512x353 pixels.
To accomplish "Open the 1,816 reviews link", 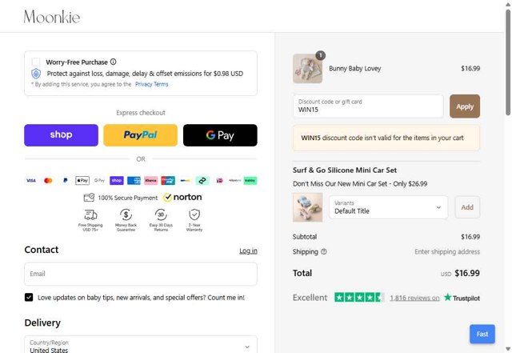I will click(x=414, y=298).
